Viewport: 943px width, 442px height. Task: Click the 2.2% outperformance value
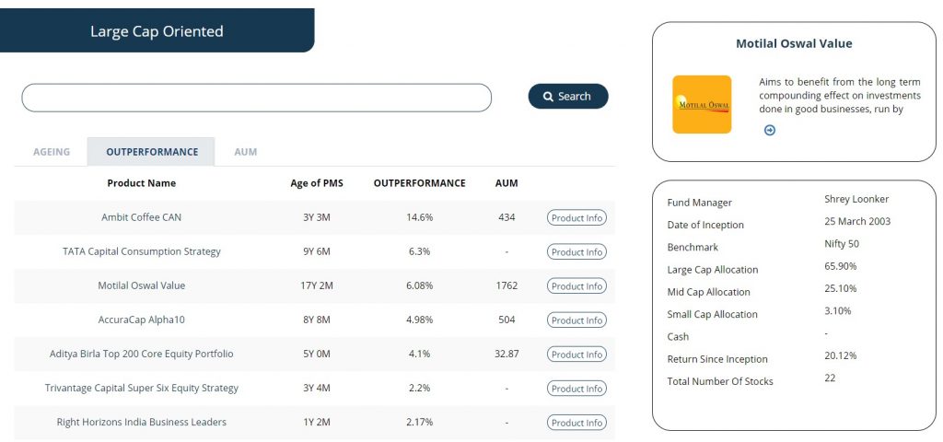419,388
